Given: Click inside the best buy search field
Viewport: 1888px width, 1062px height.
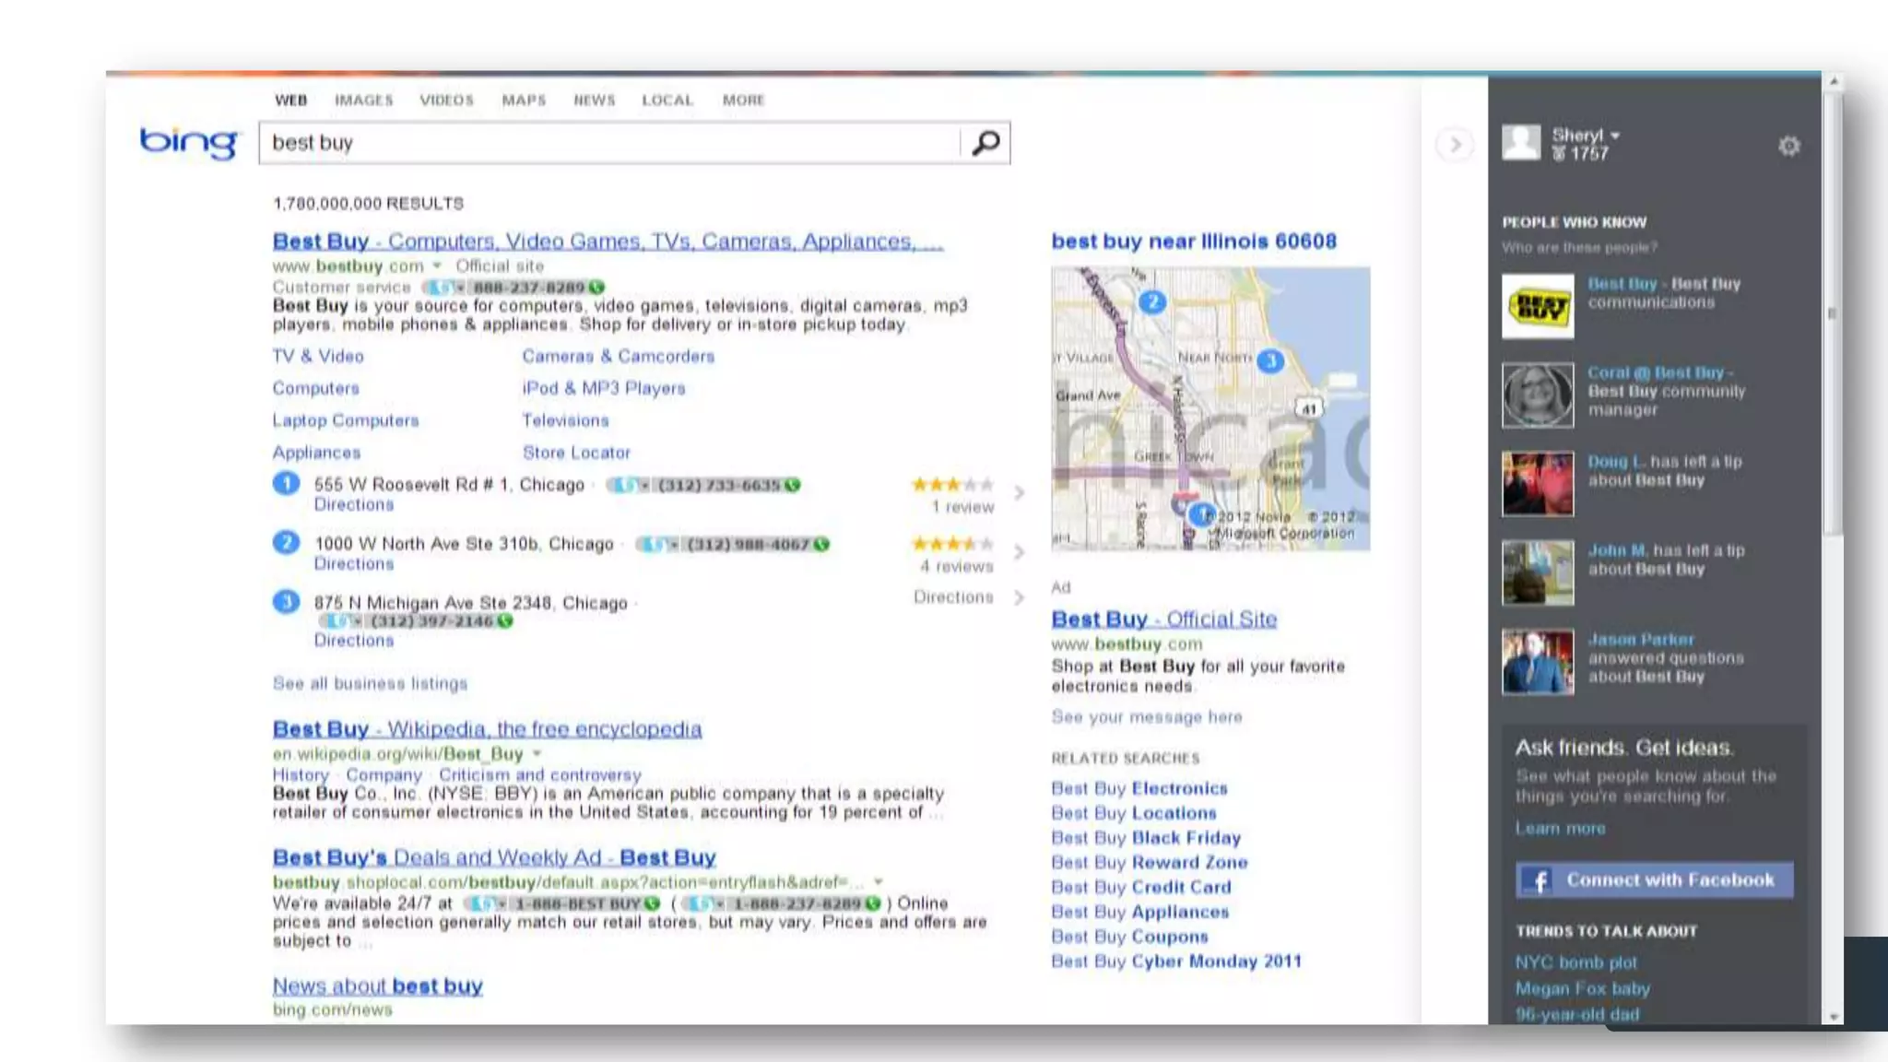Looking at the screenshot, I should pos(608,143).
